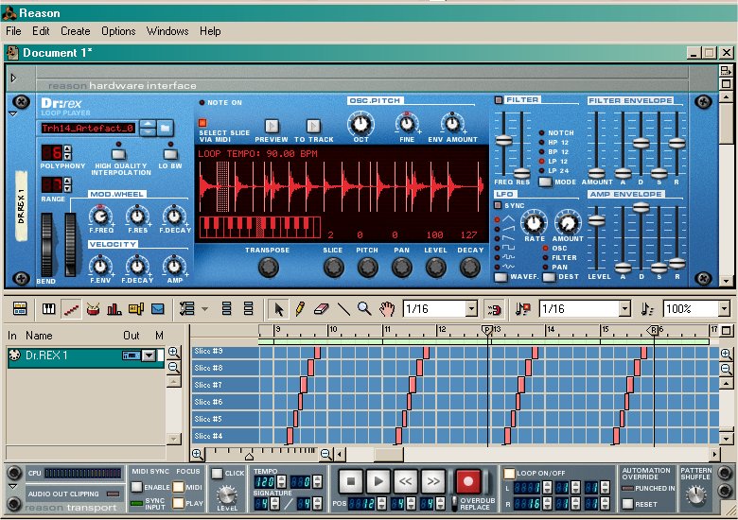738x520 pixels.
Task: Click the Quantize notes button
Action: pos(646,309)
